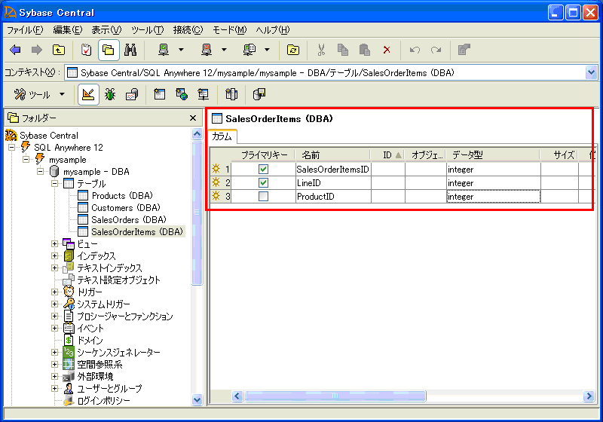
Task: Expand the ビュー tree node
Action: (x=55, y=243)
